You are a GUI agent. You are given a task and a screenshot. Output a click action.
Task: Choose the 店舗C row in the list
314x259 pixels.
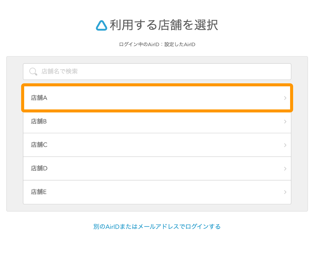(x=157, y=145)
